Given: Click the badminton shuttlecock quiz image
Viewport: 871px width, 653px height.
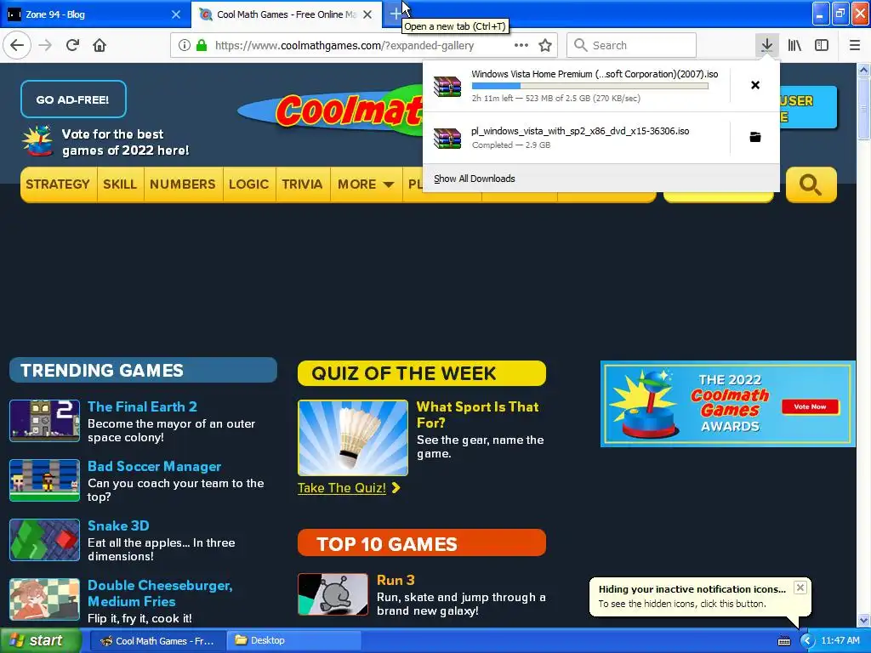Looking at the screenshot, I should point(353,438).
